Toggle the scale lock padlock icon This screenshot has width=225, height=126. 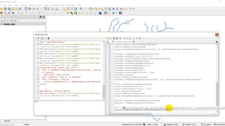point(165,125)
